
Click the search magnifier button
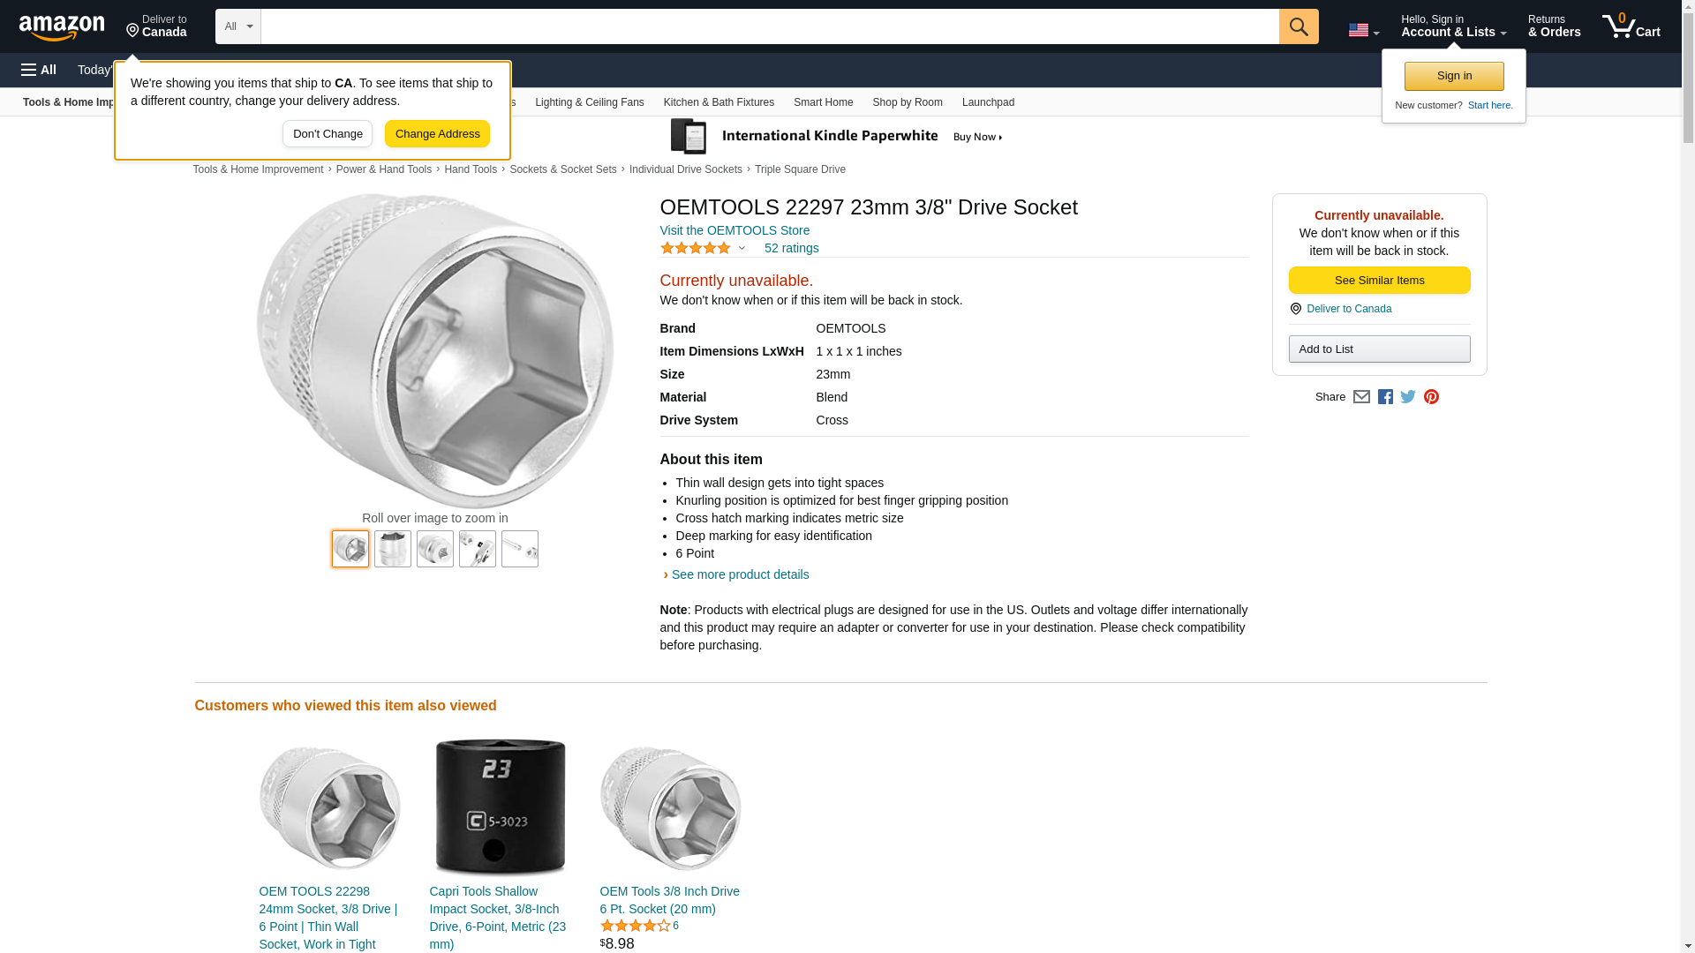pyautogui.click(x=1298, y=26)
